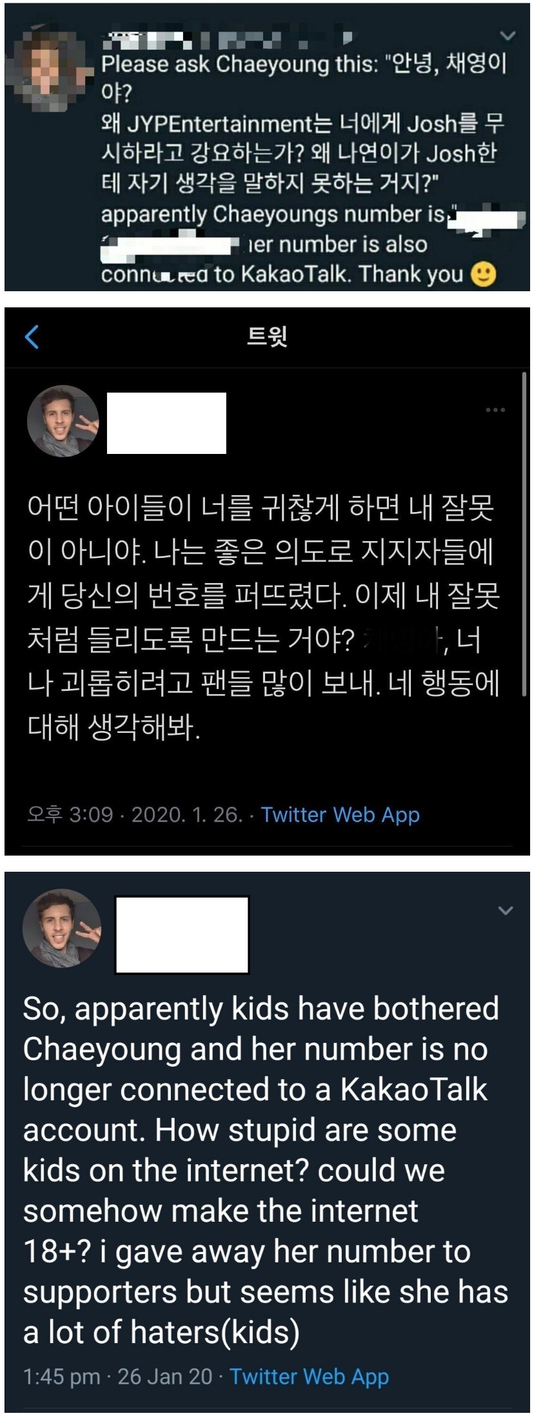Click the redacted name box above 'So, apparently kids'
Viewport: 534px width, 1418px height.
[182, 935]
